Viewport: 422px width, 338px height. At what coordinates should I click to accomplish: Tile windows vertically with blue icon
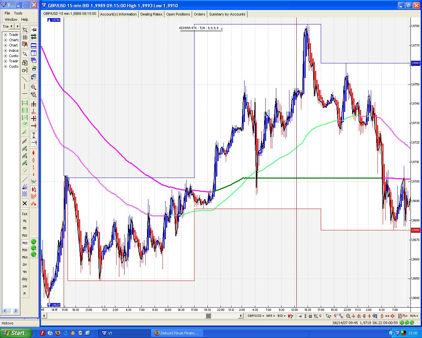click(34, 53)
